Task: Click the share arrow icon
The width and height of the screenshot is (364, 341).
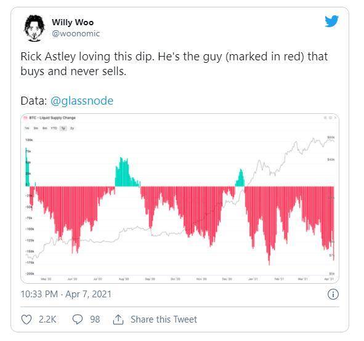Action: 118,319
